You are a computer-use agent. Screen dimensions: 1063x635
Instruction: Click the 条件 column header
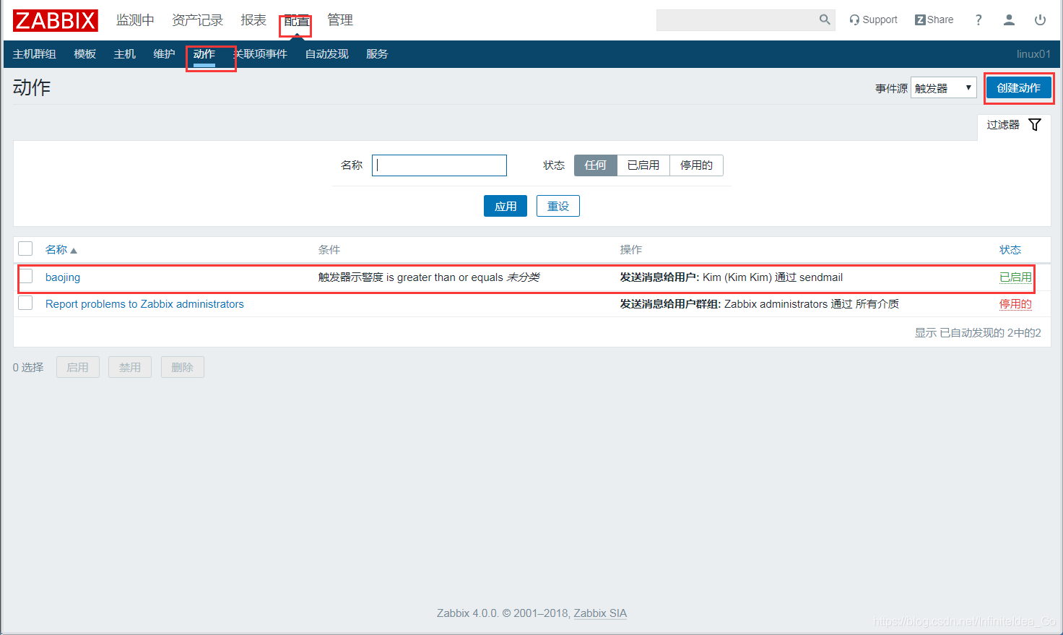329,250
